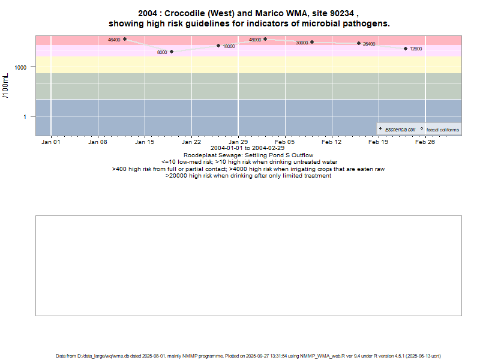Select the data point labeled 26400
This screenshot has width=480, height=360.
(x=359, y=43)
